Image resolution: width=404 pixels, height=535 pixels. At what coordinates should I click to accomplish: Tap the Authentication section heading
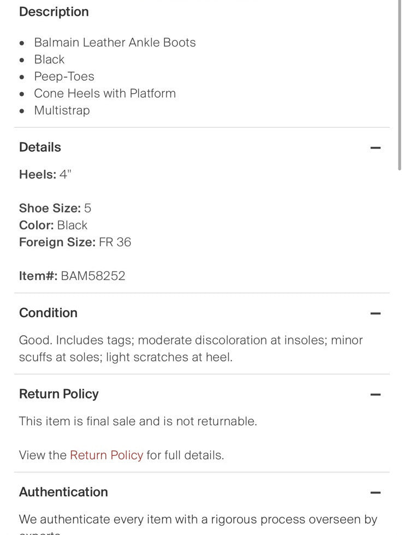point(63,492)
